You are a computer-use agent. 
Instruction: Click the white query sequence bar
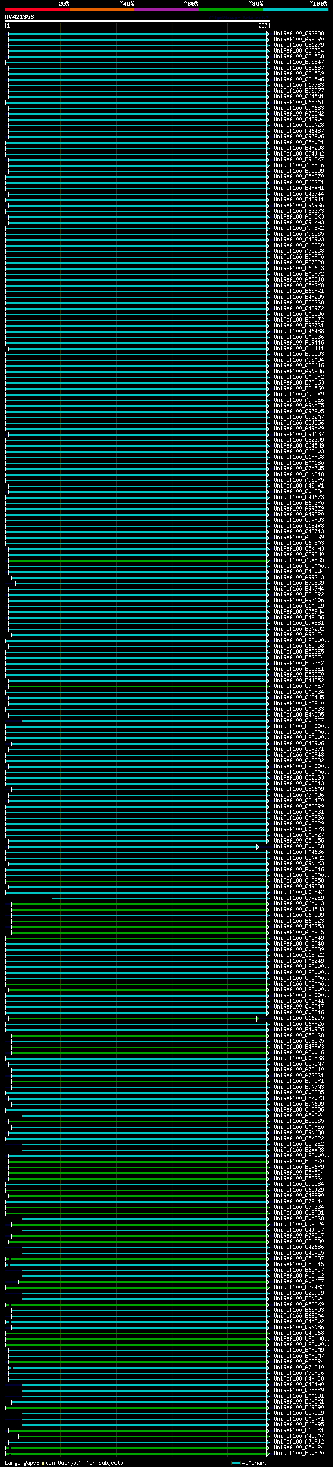[137, 22]
